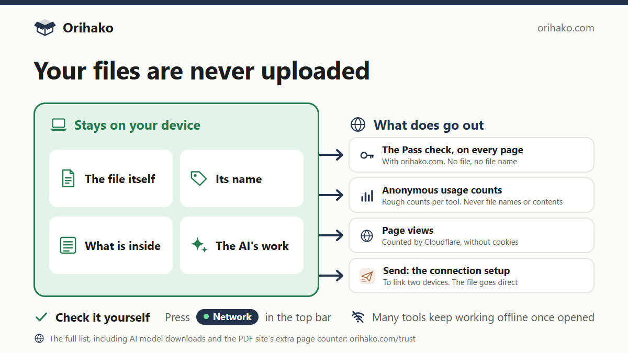Screen dimensions: 628x353
Task: Click text To link two devices. The file goes direct
Action: 450,282
